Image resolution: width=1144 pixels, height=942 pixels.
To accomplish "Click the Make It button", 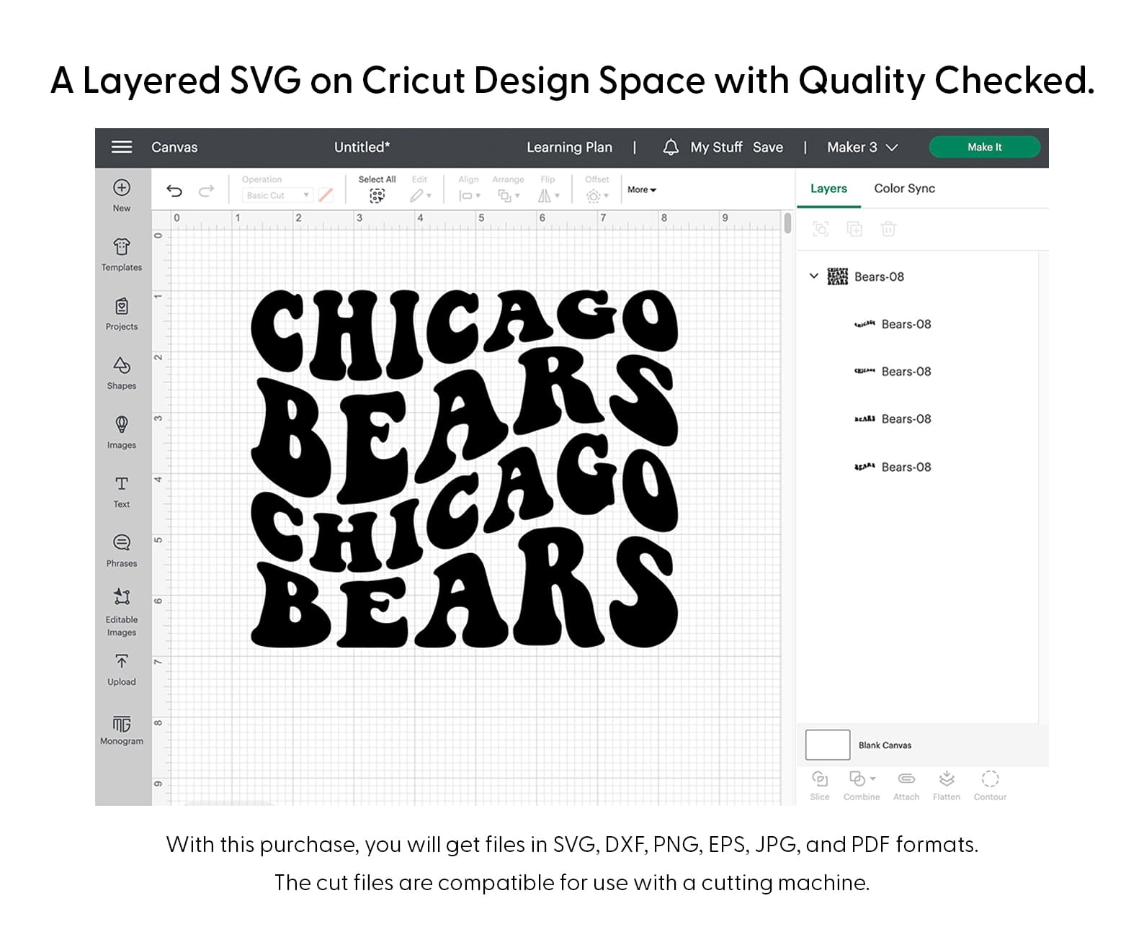I will click(x=984, y=147).
